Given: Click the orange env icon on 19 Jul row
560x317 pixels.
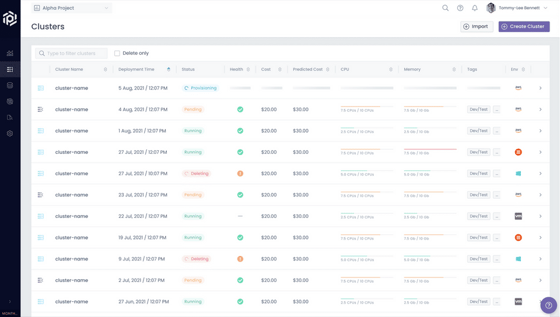Looking at the screenshot, I should [x=518, y=238].
